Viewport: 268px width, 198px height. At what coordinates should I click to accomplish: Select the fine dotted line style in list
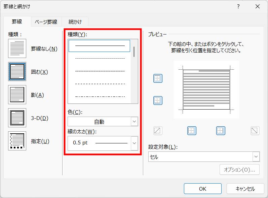[100, 58]
